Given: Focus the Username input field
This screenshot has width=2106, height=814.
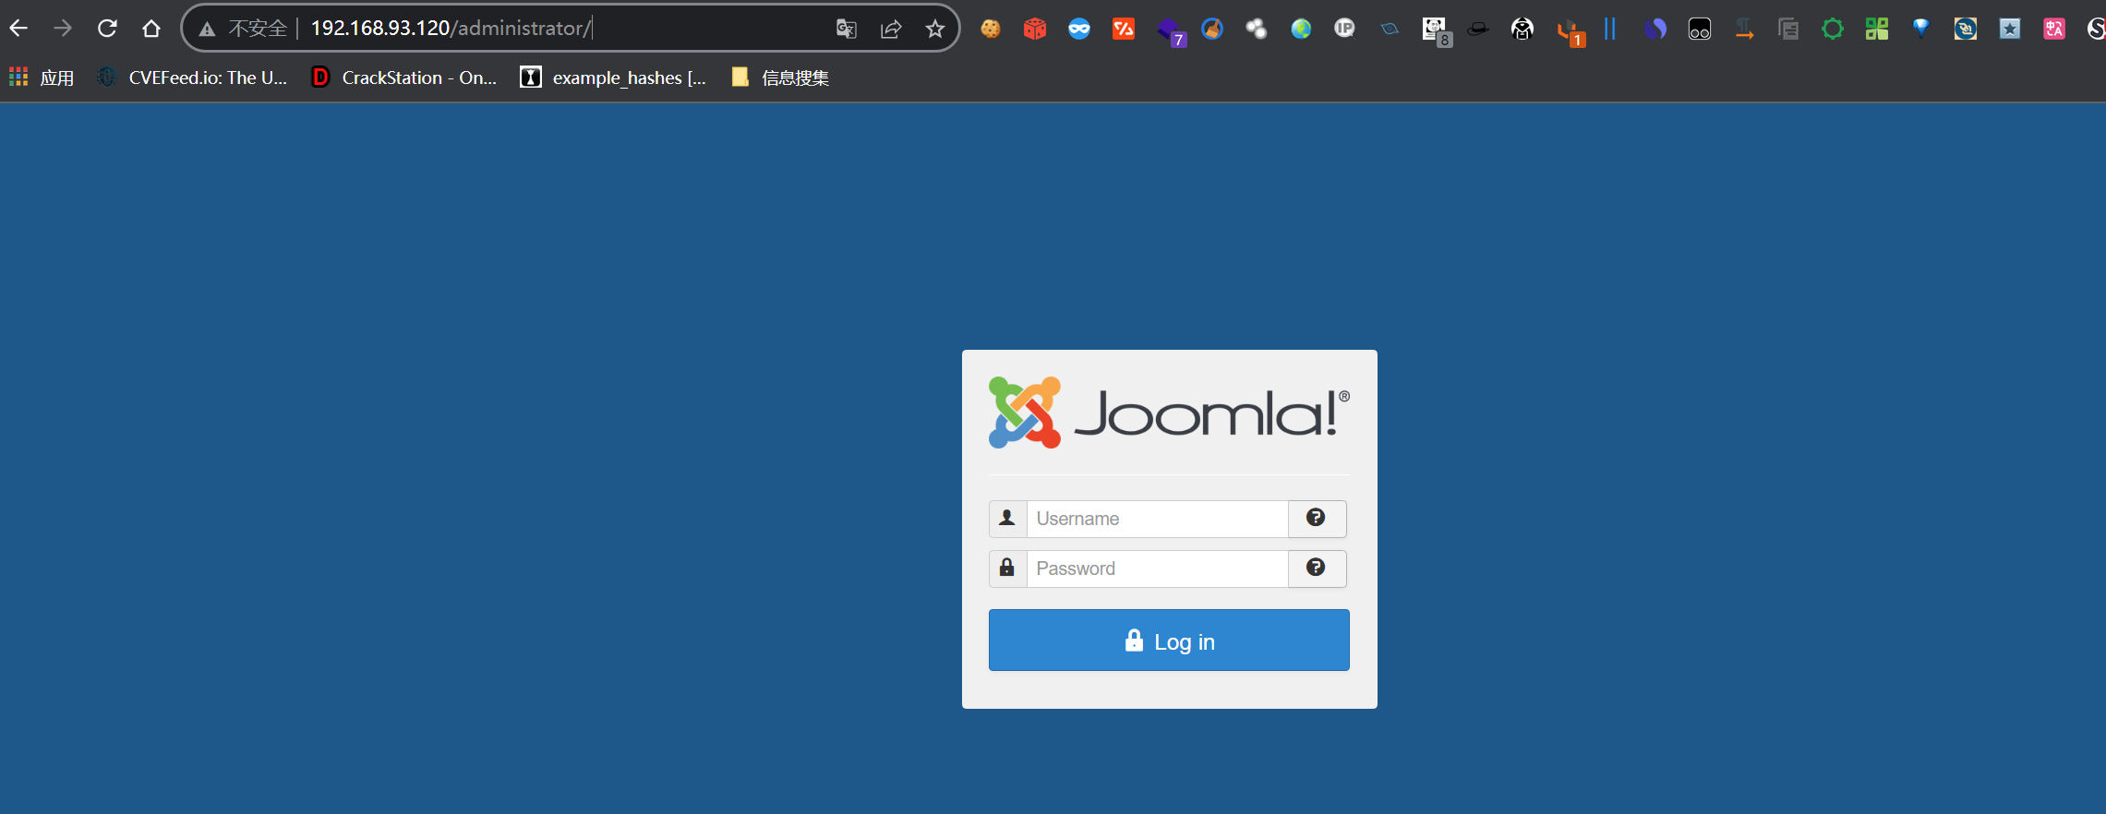Looking at the screenshot, I should click(1158, 519).
